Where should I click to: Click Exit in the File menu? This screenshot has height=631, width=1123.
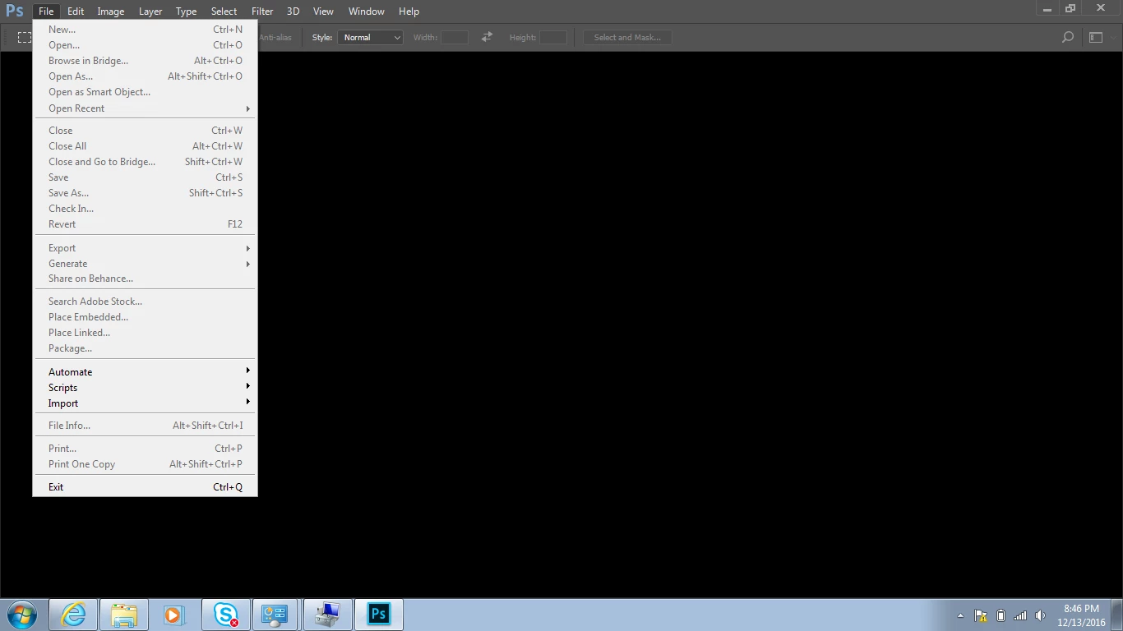(145, 487)
